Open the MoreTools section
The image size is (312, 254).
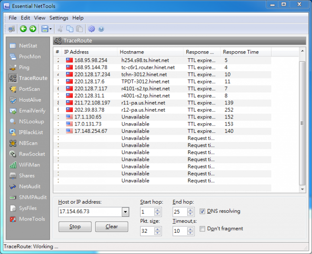(x=28, y=219)
